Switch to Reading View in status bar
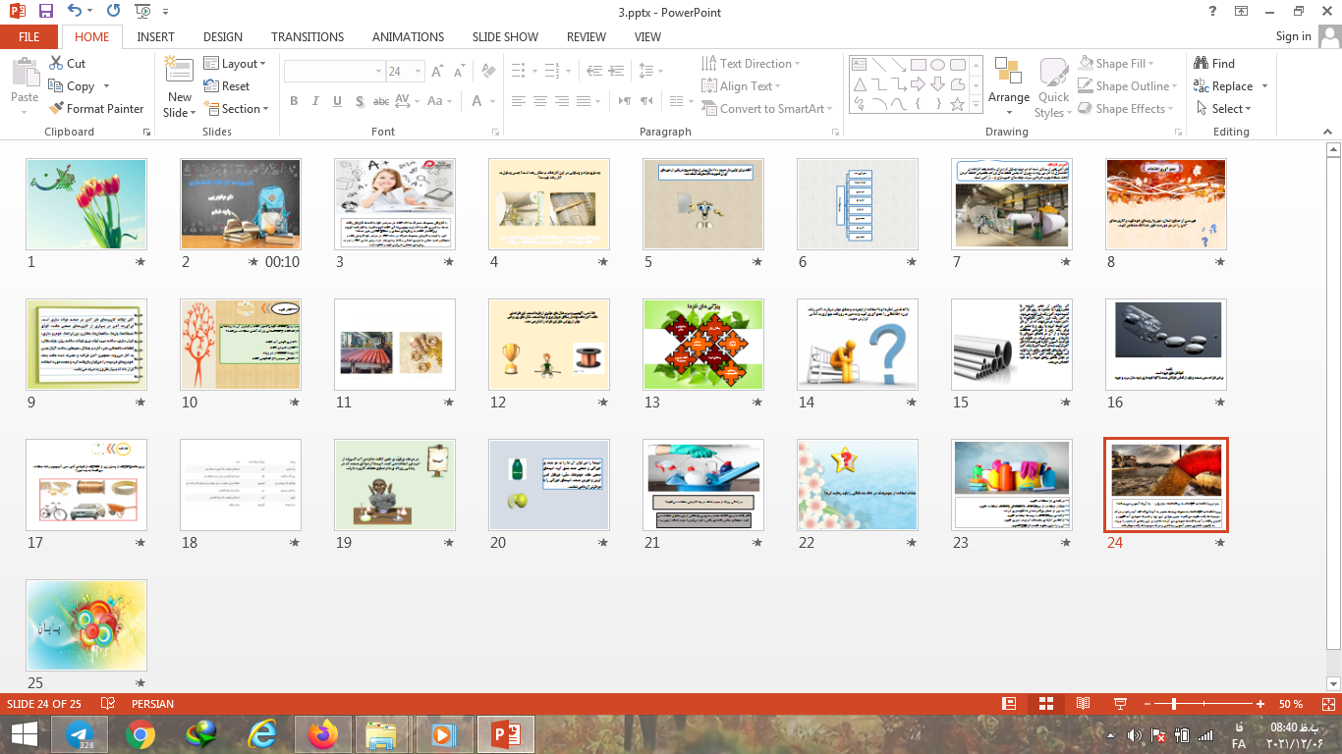The width and height of the screenshot is (1342, 754). point(1083,704)
